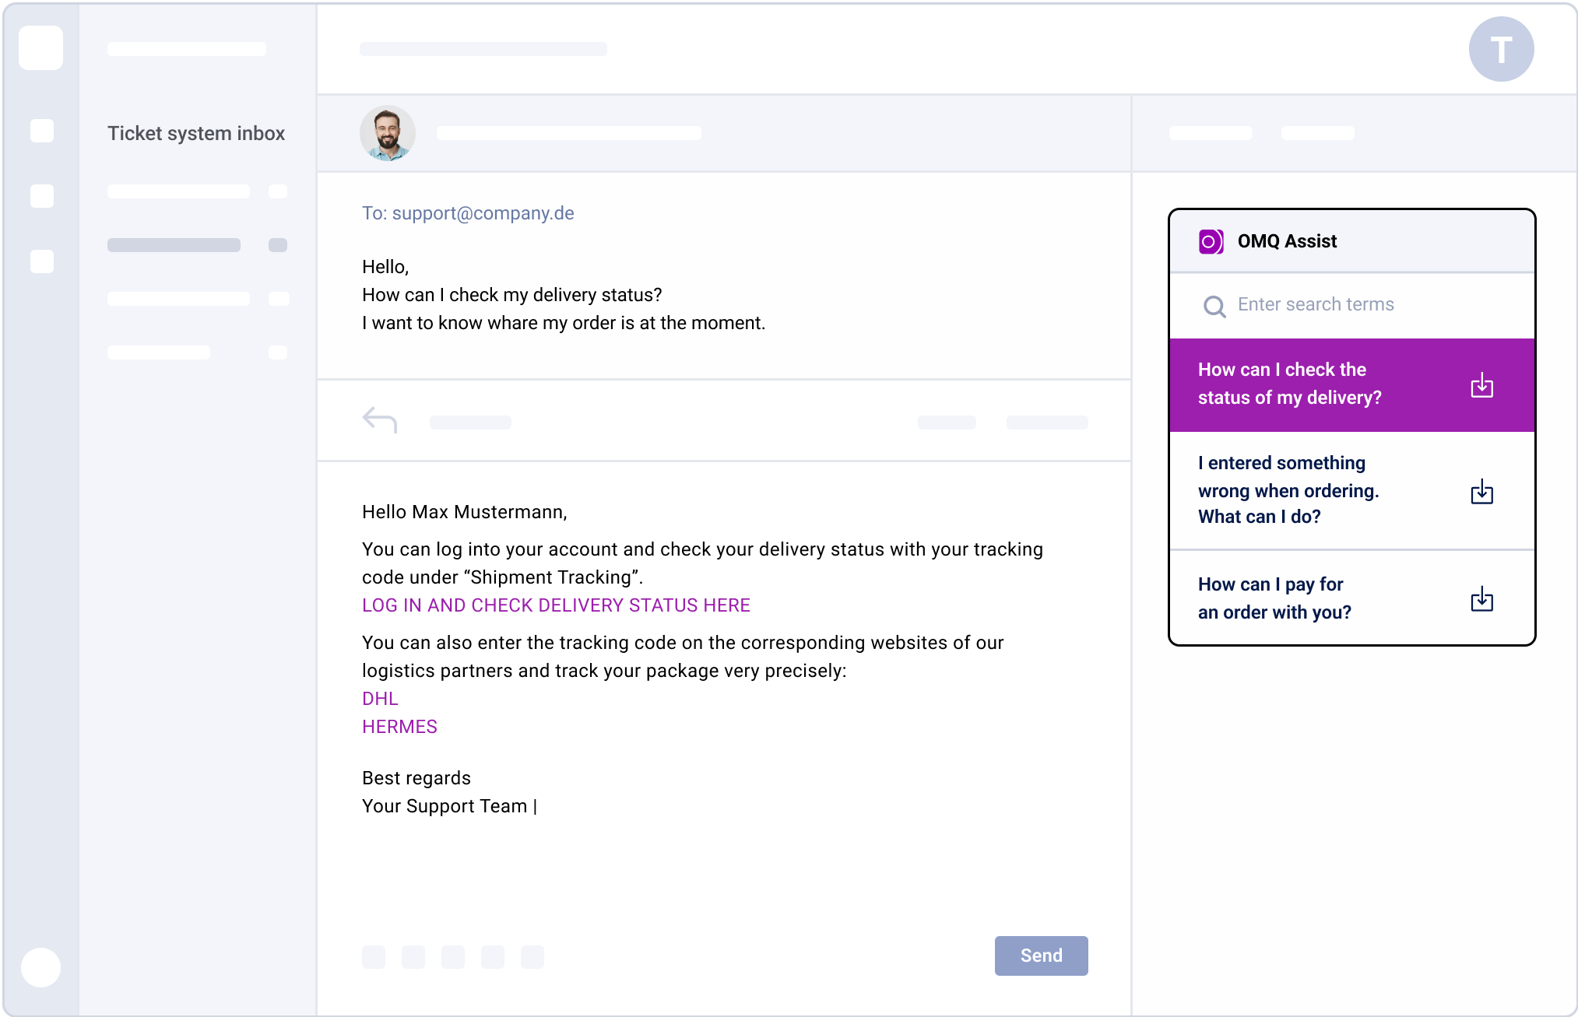
Task: Open the user avatar with letter T
Action: coord(1501,49)
